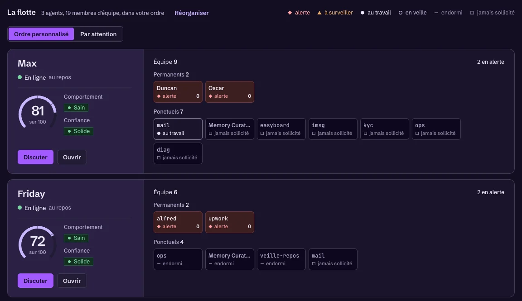Open the Duncan alerte card
This screenshot has height=301, width=522.
tap(178, 92)
